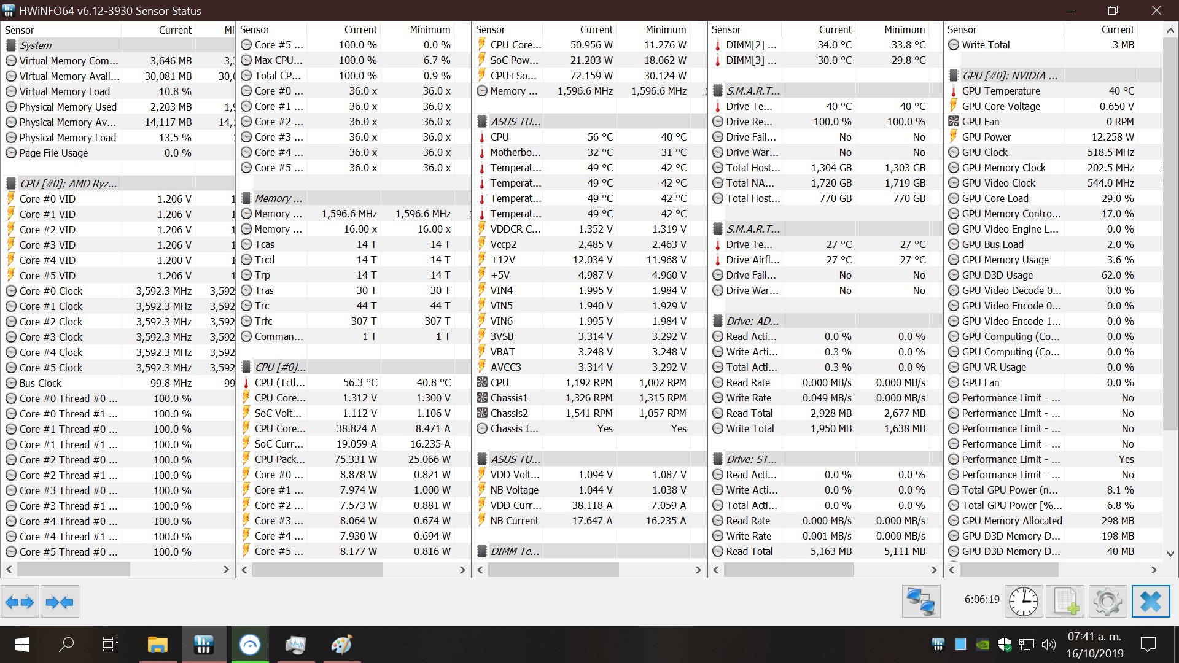Open sensor settings gear icon

(x=1107, y=601)
